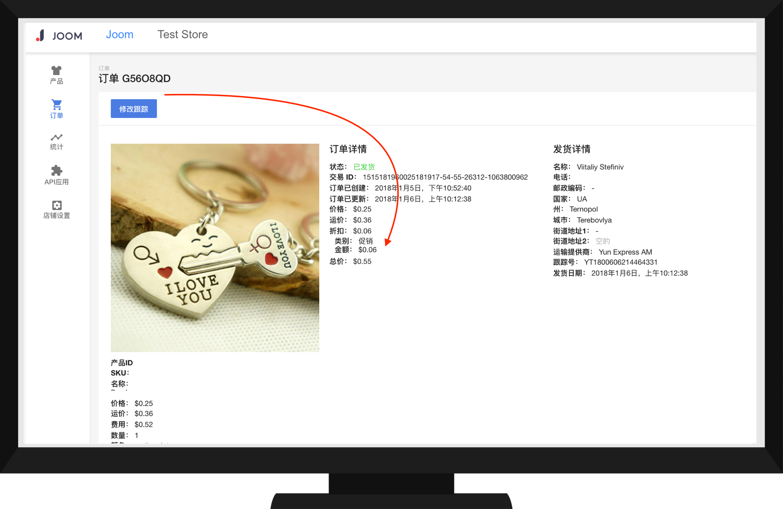Click the JOOM logo in the header
Screen dimensions: 783x509
click(67, 36)
